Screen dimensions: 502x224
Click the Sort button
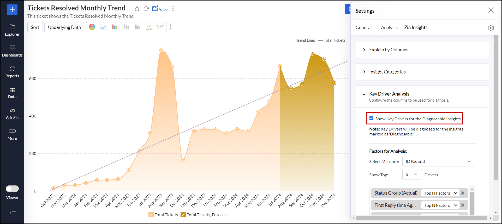35,27
